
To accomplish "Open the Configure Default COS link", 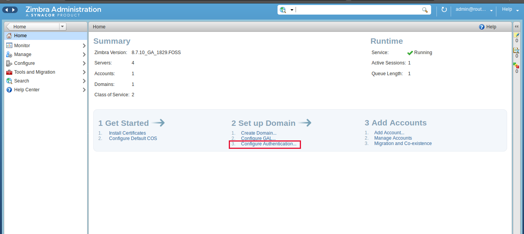I will 133,138.
